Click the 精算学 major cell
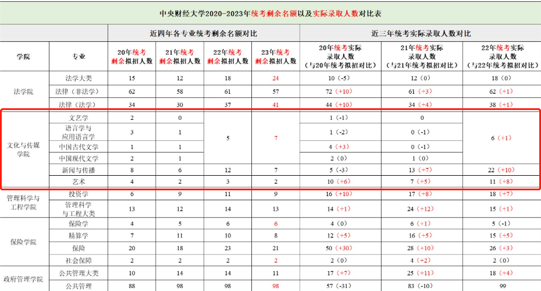The width and height of the screenshot is (541, 291). (79, 235)
